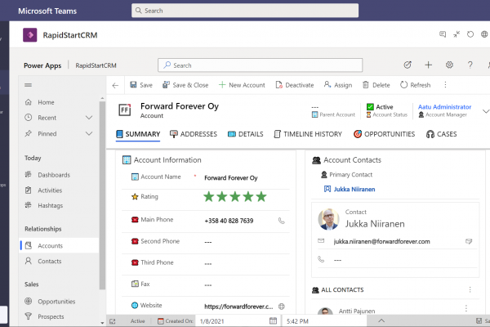Click the Save toolbar button
The width and height of the screenshot is (490, 327).
click(141, 85)
